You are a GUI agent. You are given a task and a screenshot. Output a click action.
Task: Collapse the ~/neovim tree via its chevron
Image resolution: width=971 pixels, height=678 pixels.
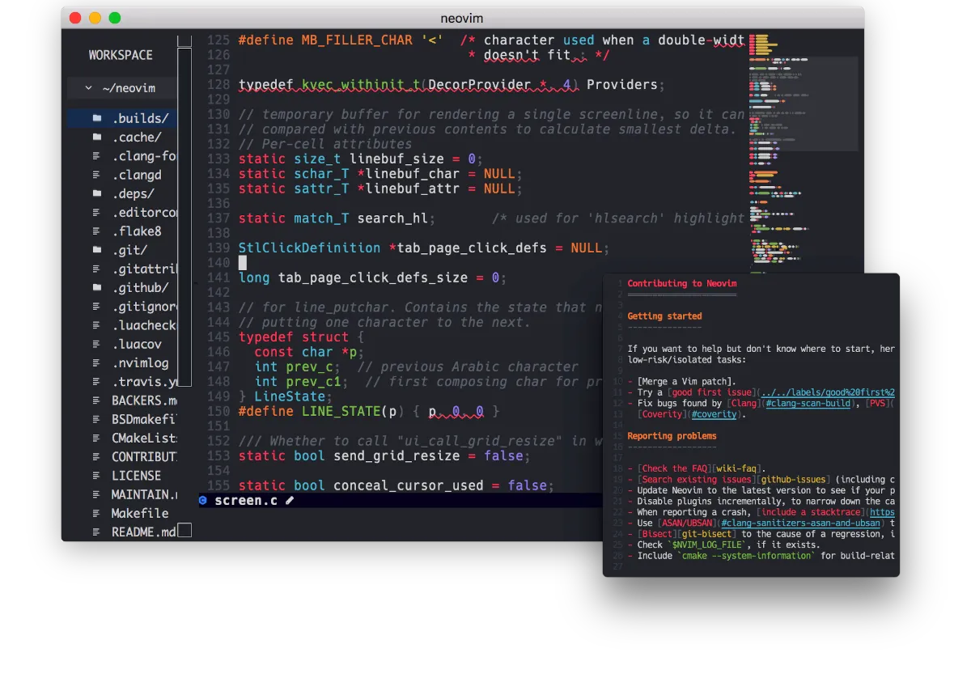(88, 87)
